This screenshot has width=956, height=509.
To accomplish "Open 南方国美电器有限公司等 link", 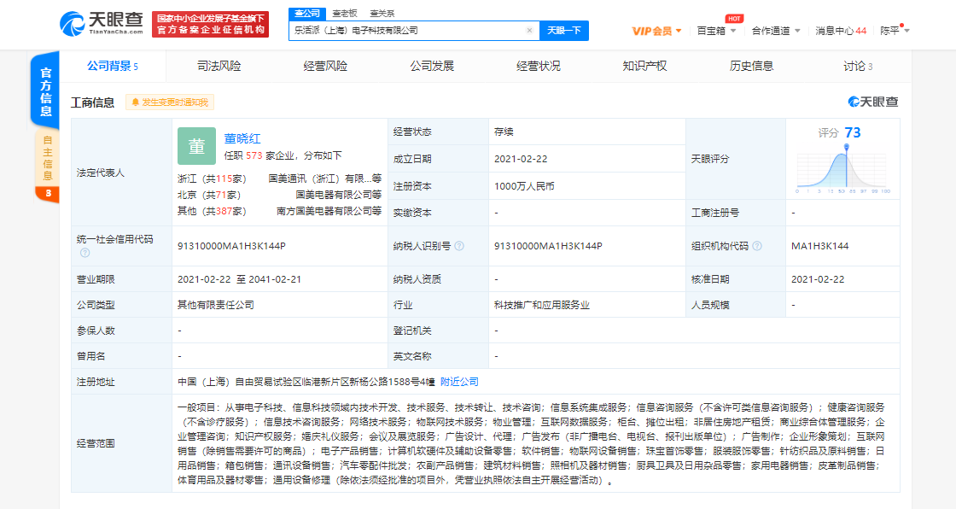I will [329, 211].
